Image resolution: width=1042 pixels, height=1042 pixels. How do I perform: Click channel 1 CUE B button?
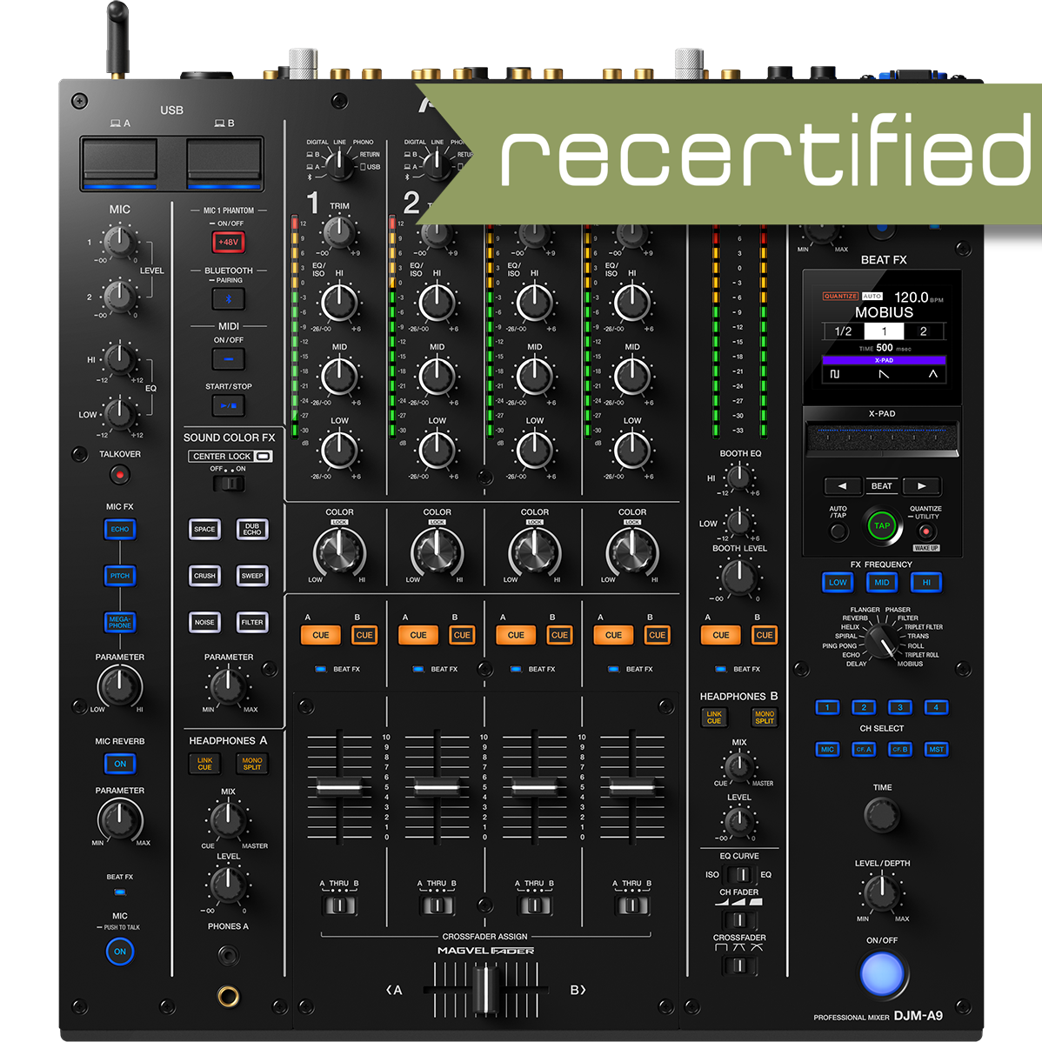[x=364, y=635]
